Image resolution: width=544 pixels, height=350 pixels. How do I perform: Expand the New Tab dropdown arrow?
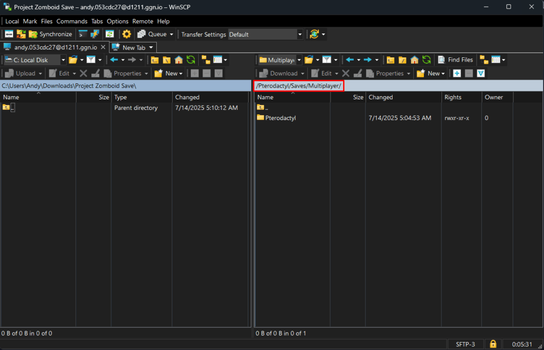(151, 47)
